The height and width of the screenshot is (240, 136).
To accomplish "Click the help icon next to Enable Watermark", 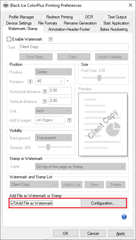I will (x=51, y=39).
